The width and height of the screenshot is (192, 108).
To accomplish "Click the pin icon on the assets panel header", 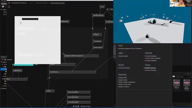I will click(x=188, y=74).
